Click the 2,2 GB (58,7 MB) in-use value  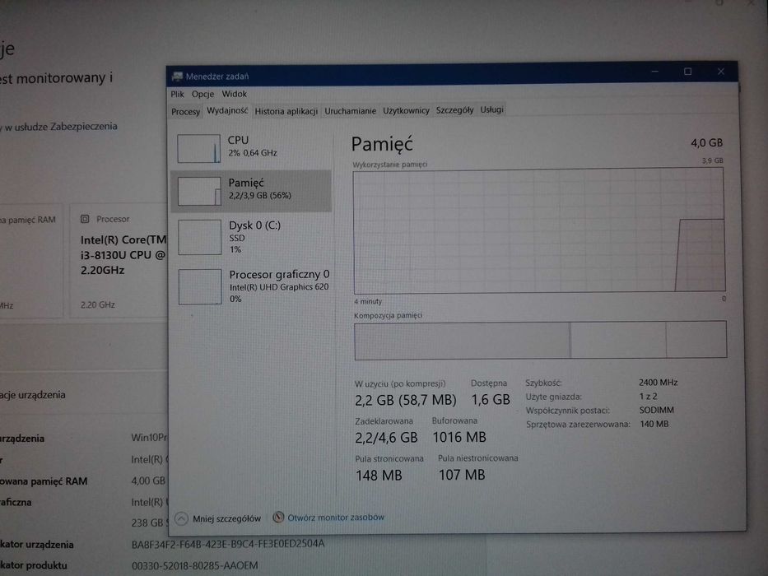[406, 400]
